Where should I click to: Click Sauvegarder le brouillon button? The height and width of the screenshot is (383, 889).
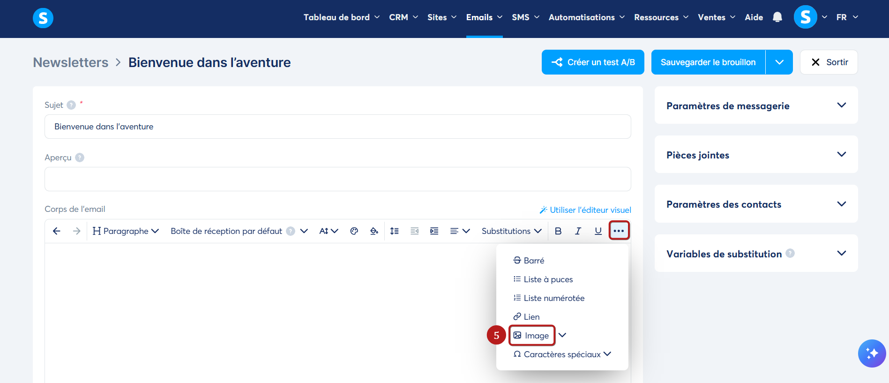click(708, 62)
